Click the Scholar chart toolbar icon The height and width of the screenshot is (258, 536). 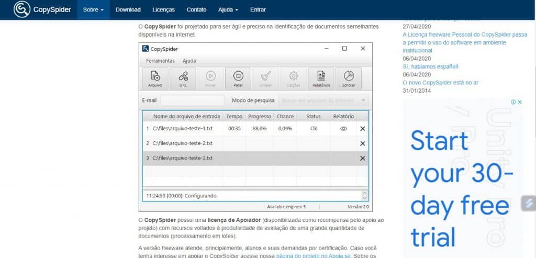point(348,78)
